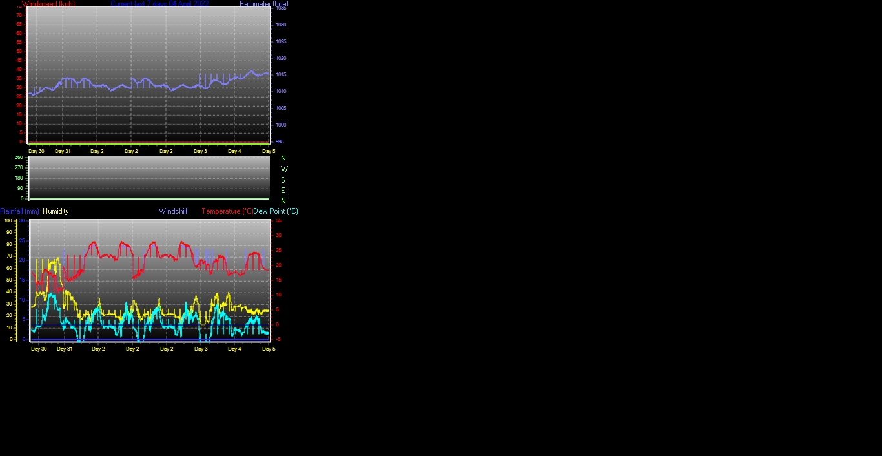Image resolution: width=882 pixels, height=456 pixels.
Task: Click the E compass letter beside wind direction chart
Action: (283, 191)
